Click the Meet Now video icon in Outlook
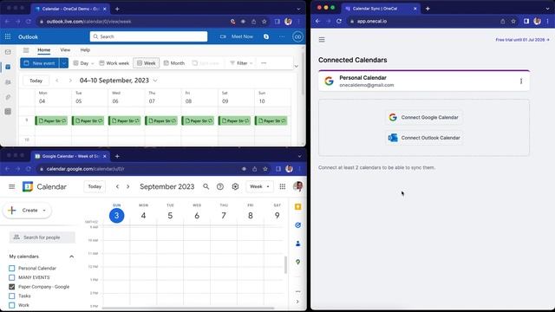 223,36
